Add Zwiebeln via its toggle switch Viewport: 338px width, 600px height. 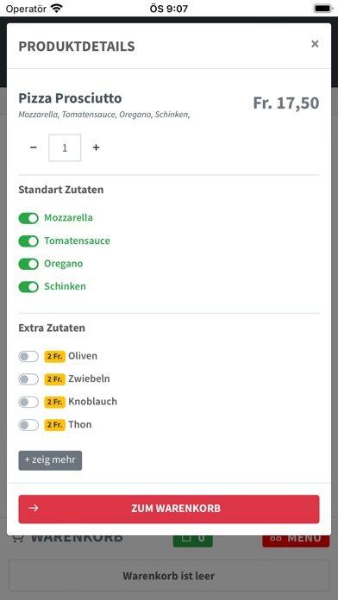(x=28, y=379)
